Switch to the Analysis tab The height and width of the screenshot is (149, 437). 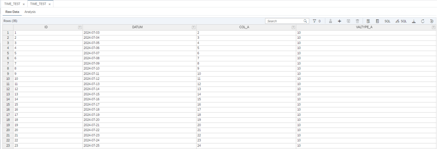(x=30, y=12)
